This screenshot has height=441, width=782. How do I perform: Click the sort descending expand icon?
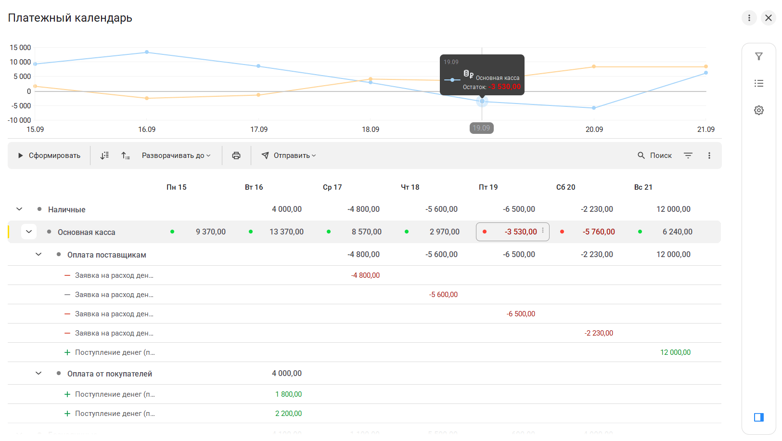pos(104,156)
